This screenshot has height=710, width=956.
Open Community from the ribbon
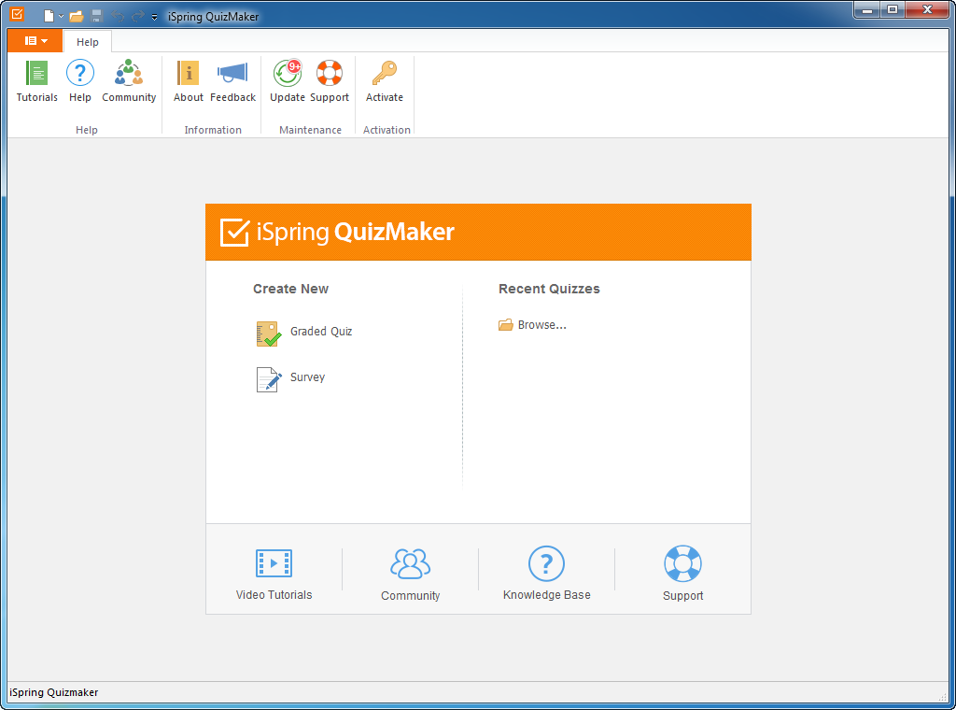[x=129, y=81]
